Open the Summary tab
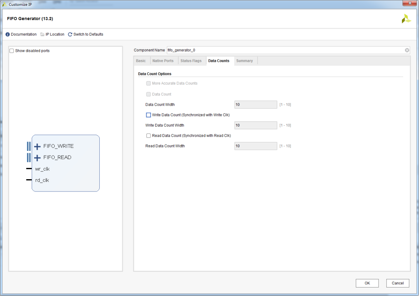This screenshot has height=296, width=419. click(244, 61)
